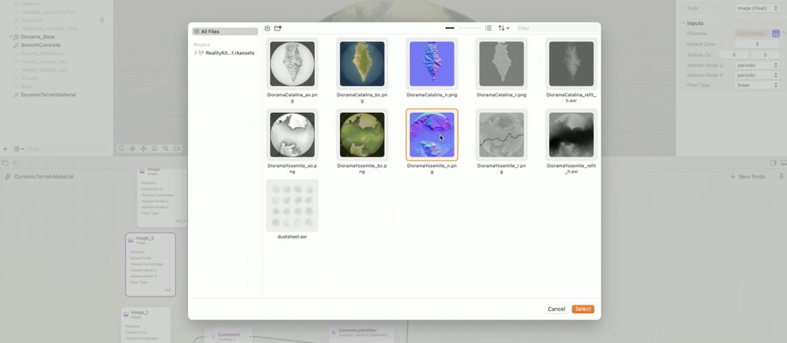Viewport: 787px width, 343px height.
Task: Focus the dialog Filter search field
Action: tap(558, 28)
